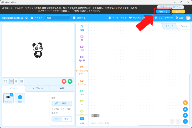Click the yellow reject (拒否) button
The height and width of the screenshot is (128, 192).
pyautogui.click(x=179, y=12)
